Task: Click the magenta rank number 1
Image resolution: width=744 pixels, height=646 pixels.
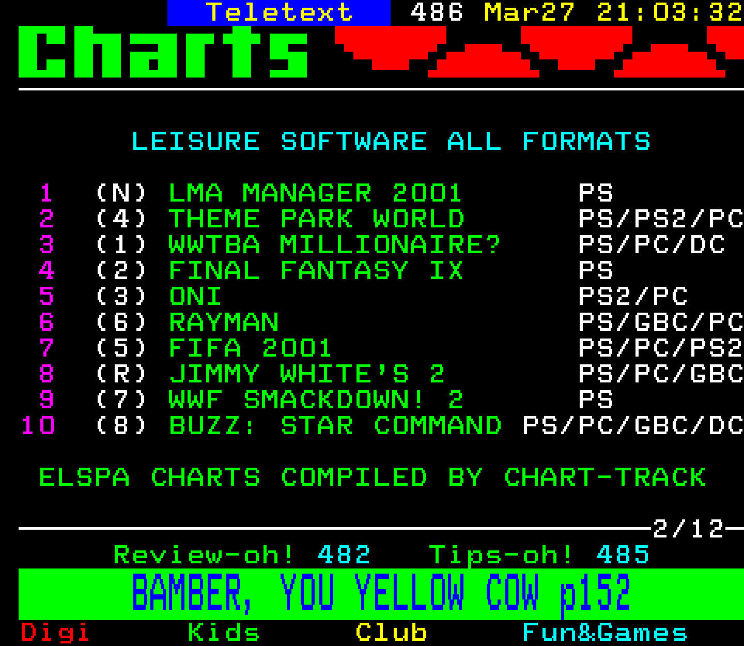Action: [47, 193]
